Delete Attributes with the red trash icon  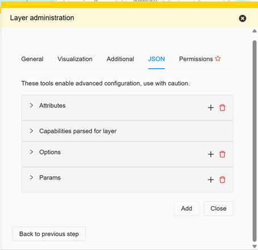(222, 107)
